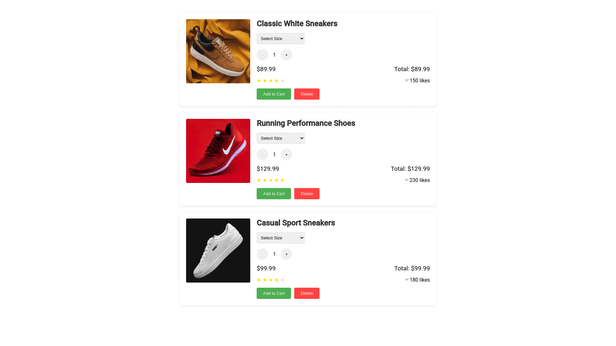Select the white Puma sneaker thumbnail

tap(218, 251)
